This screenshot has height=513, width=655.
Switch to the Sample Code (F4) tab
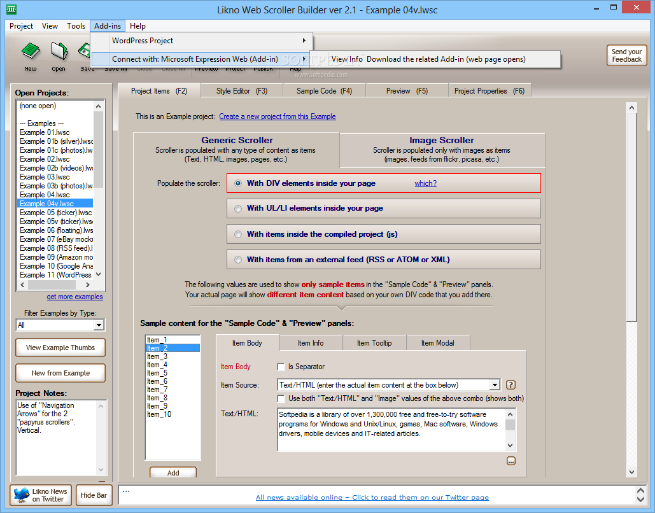[x=324, y=91]
